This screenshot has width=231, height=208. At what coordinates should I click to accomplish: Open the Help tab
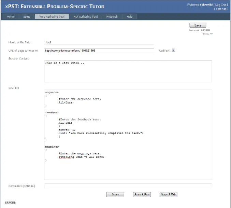coord(130,17)
